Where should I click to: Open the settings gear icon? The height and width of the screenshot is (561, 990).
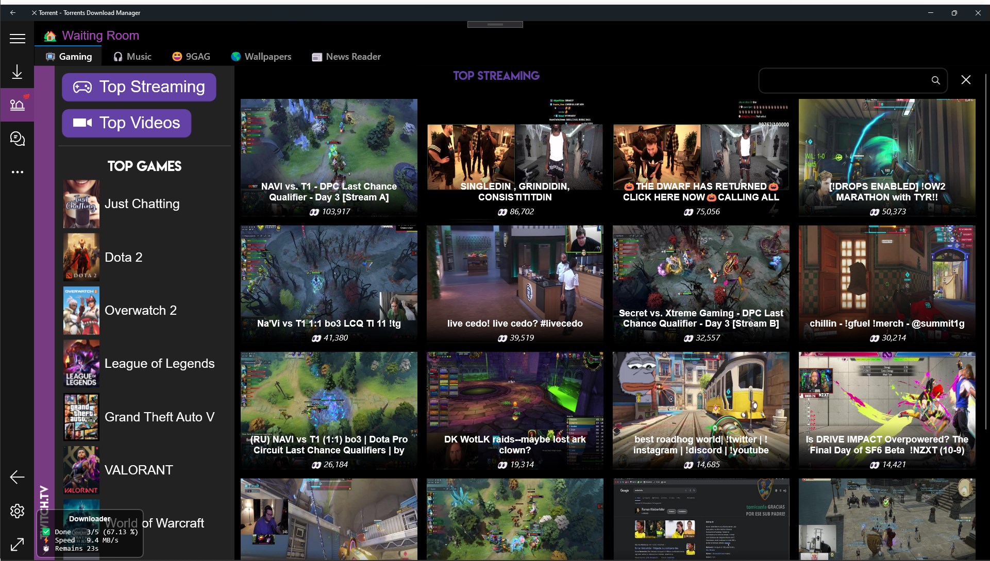point(17,511)
